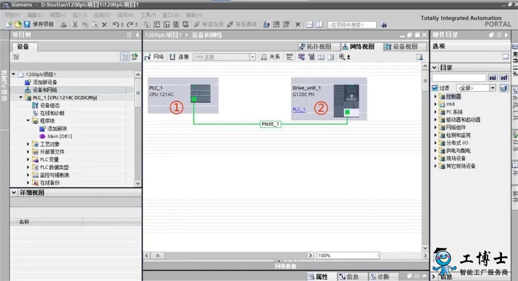
Task: Open the 项目(P) menu
Action: (12, 15)
